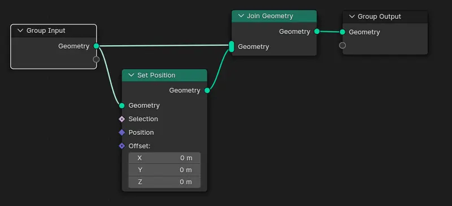This screenshot has height=206, width=452.
Task: Select the Set Position node header
Action: pyautogui.click(x=164, y=75)
